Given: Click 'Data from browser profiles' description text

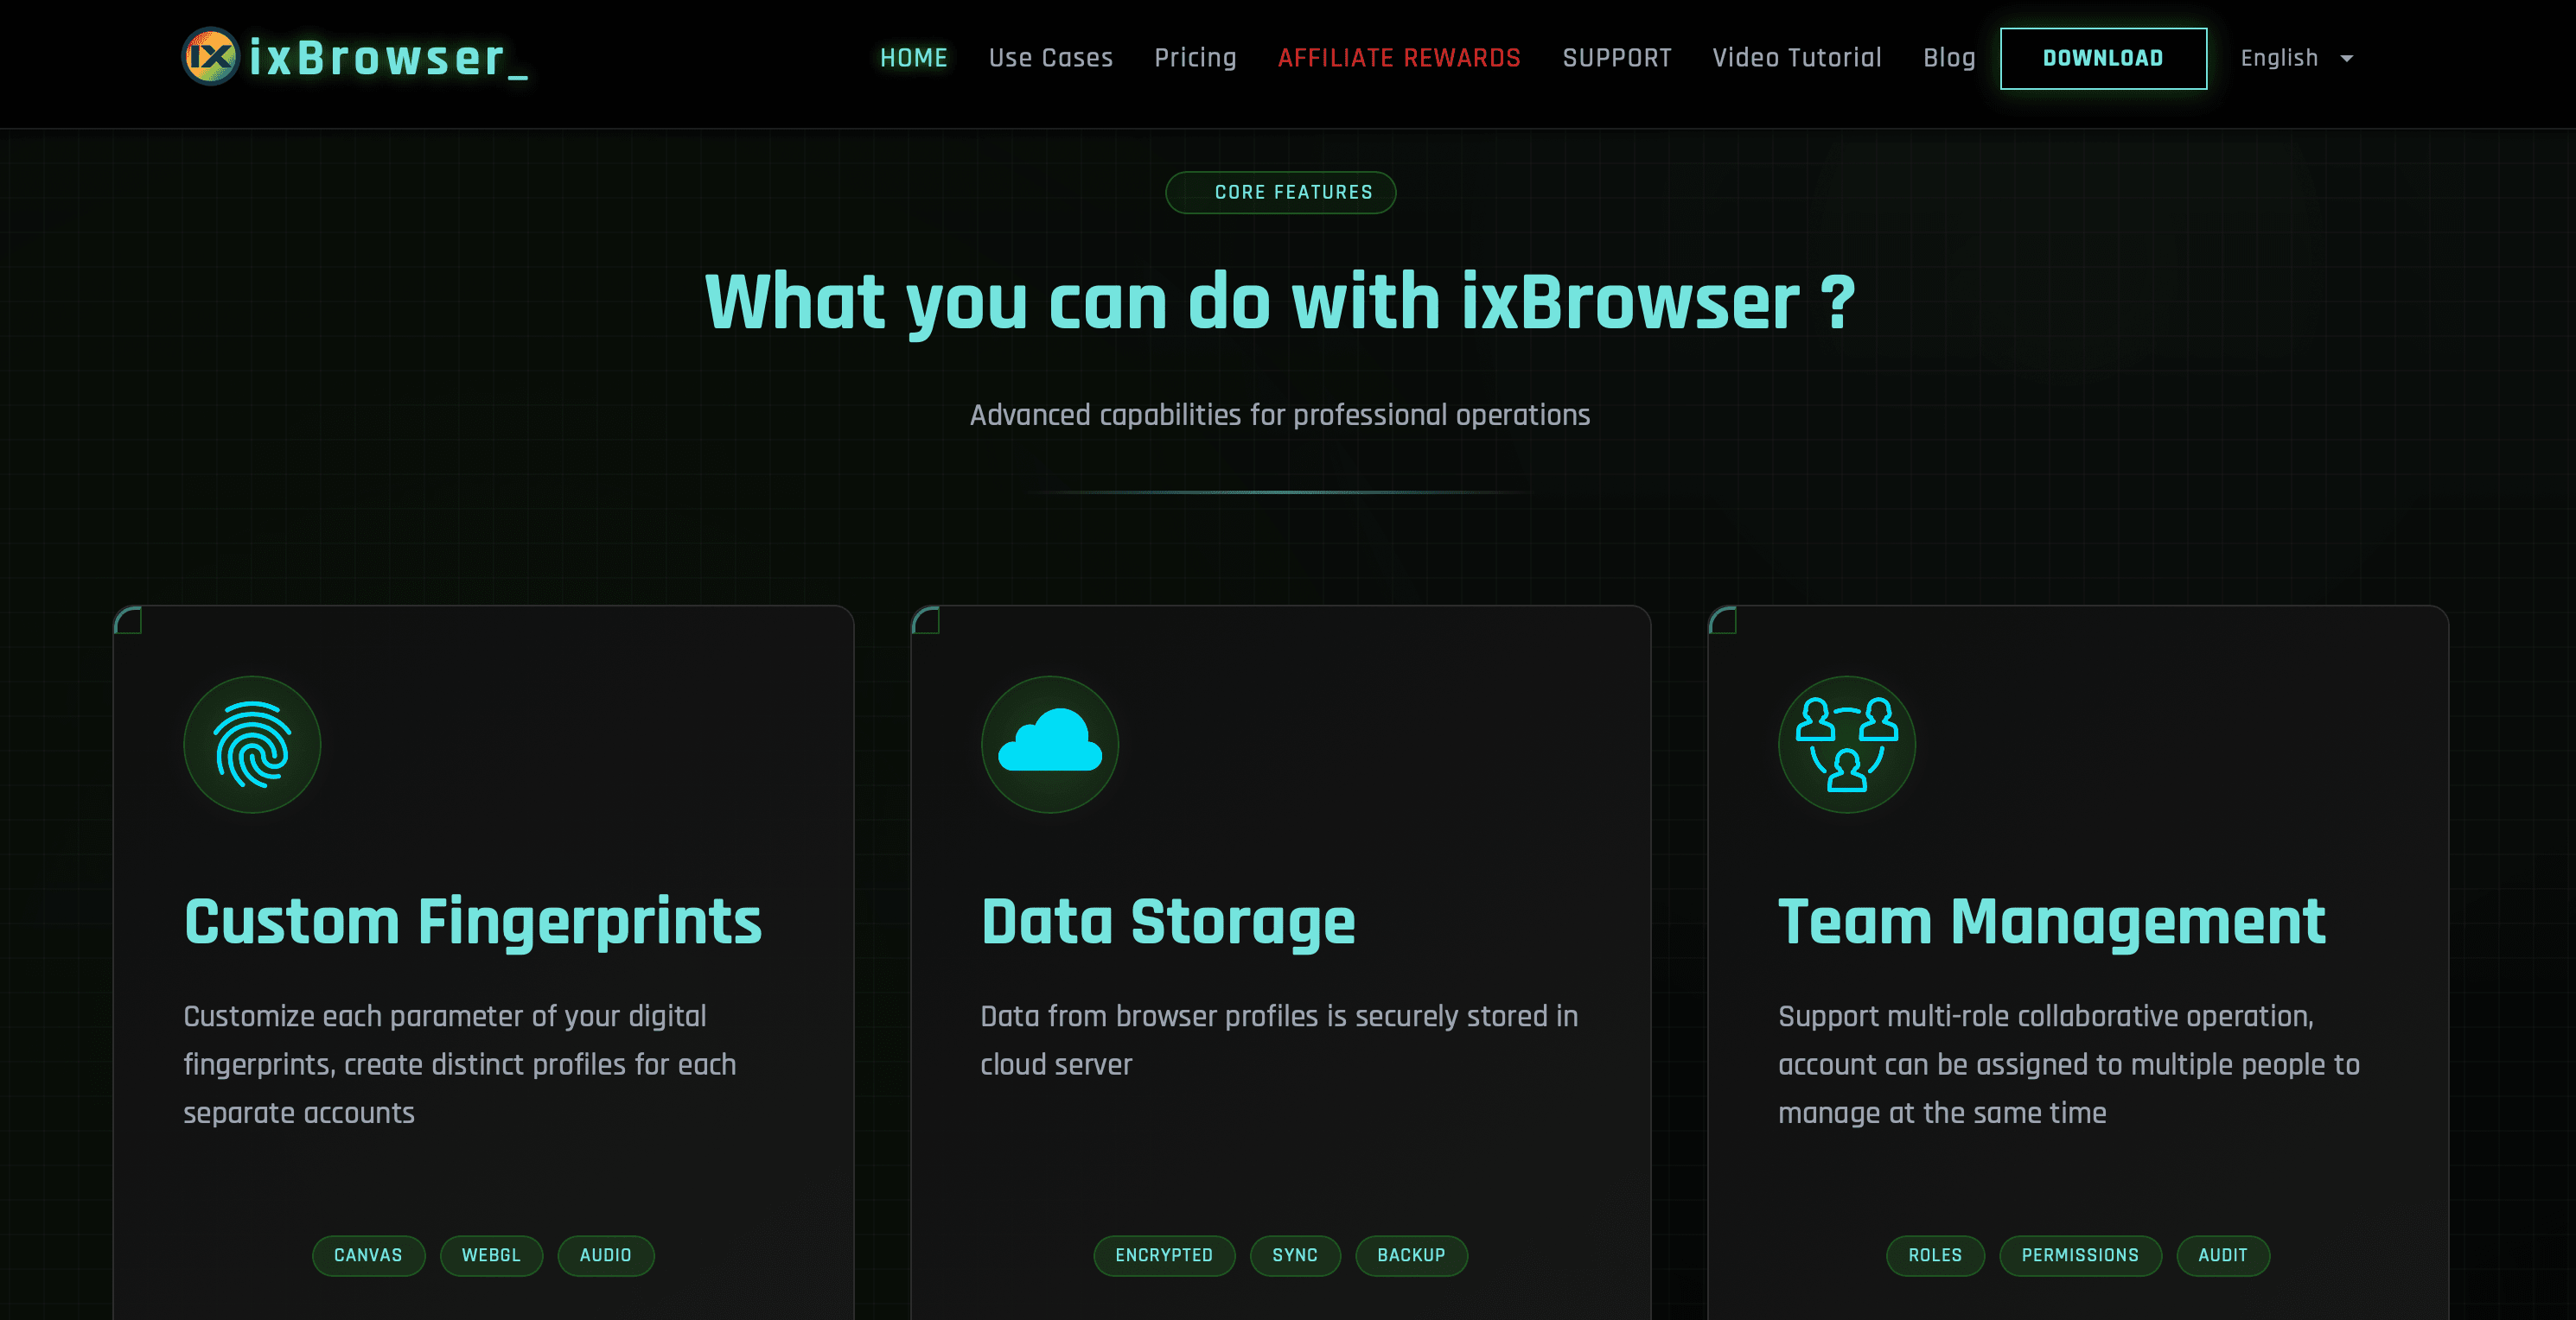Looking at the screenshot, I should (1279, 1040).
